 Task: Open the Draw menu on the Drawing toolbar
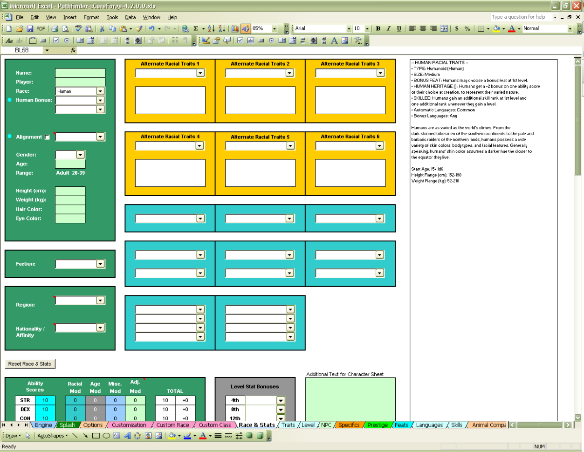12,437
